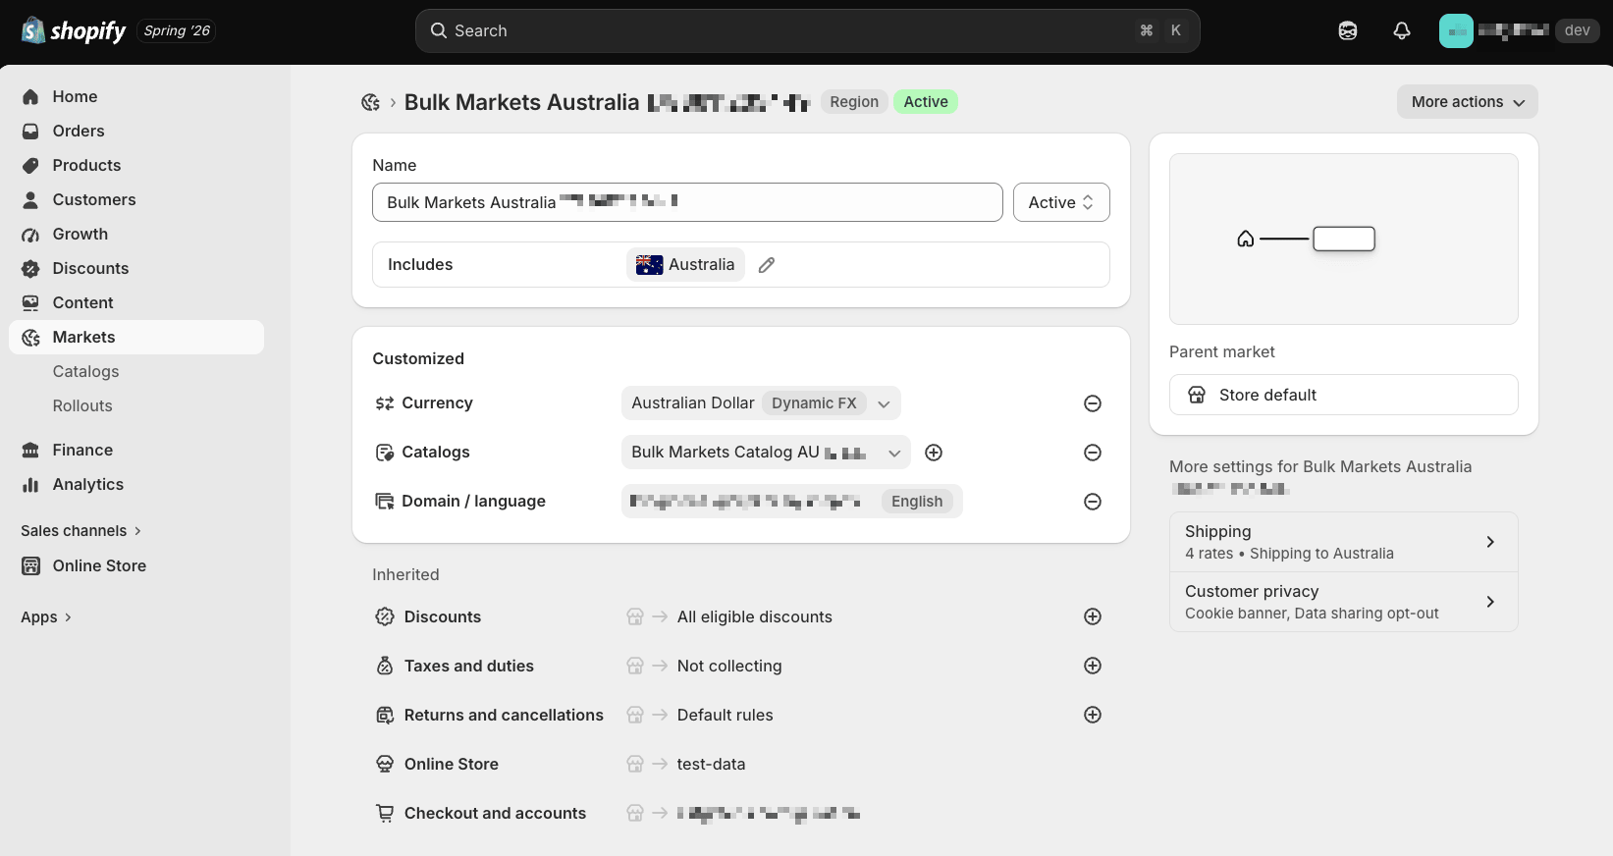Edit included regions with pencil icon
Screen dimensions: 1613x856
767,265
